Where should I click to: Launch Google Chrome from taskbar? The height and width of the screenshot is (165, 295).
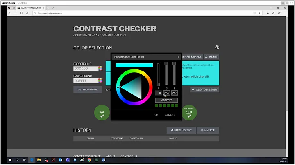coord(89,160)
